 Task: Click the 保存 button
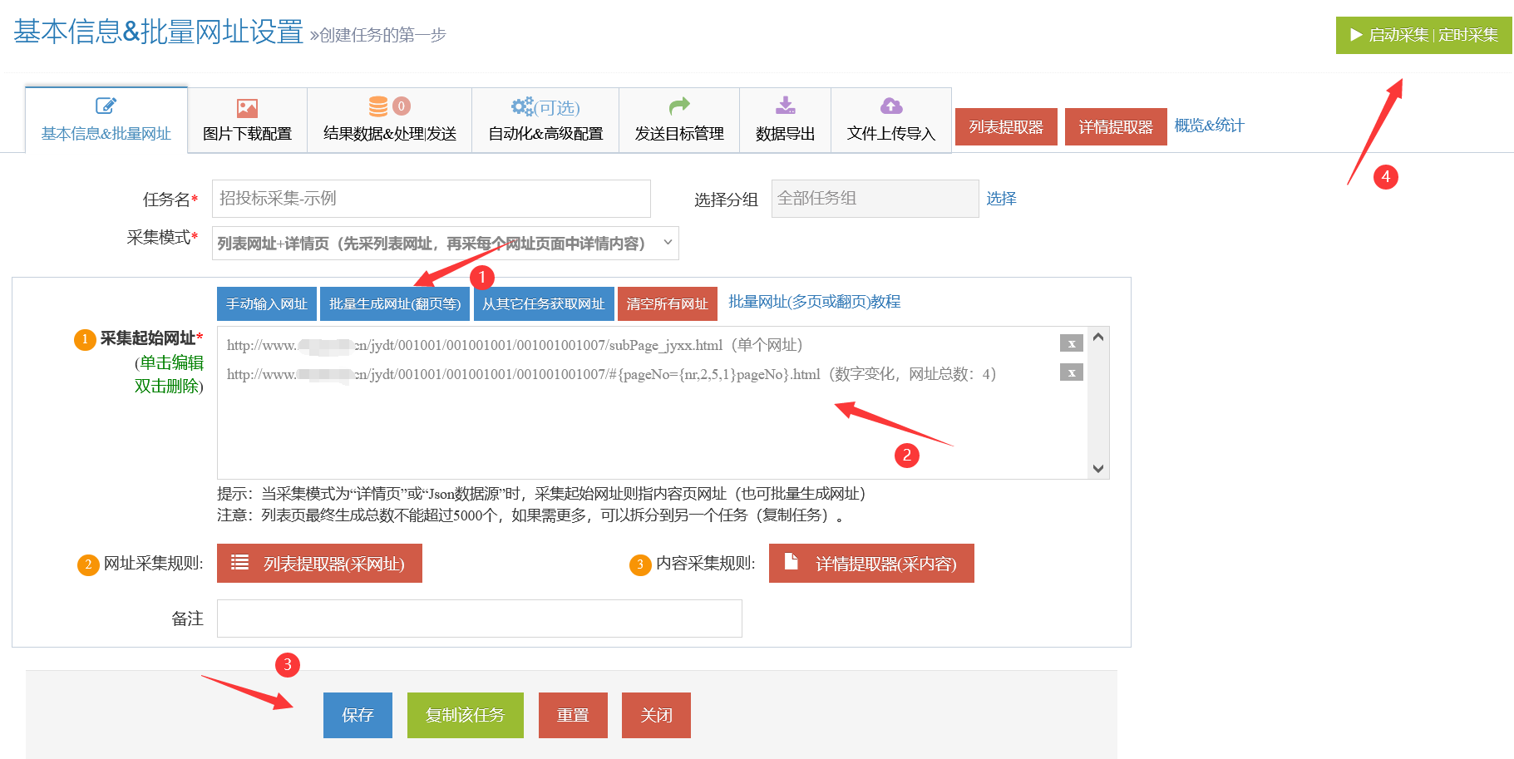point(358,715)
